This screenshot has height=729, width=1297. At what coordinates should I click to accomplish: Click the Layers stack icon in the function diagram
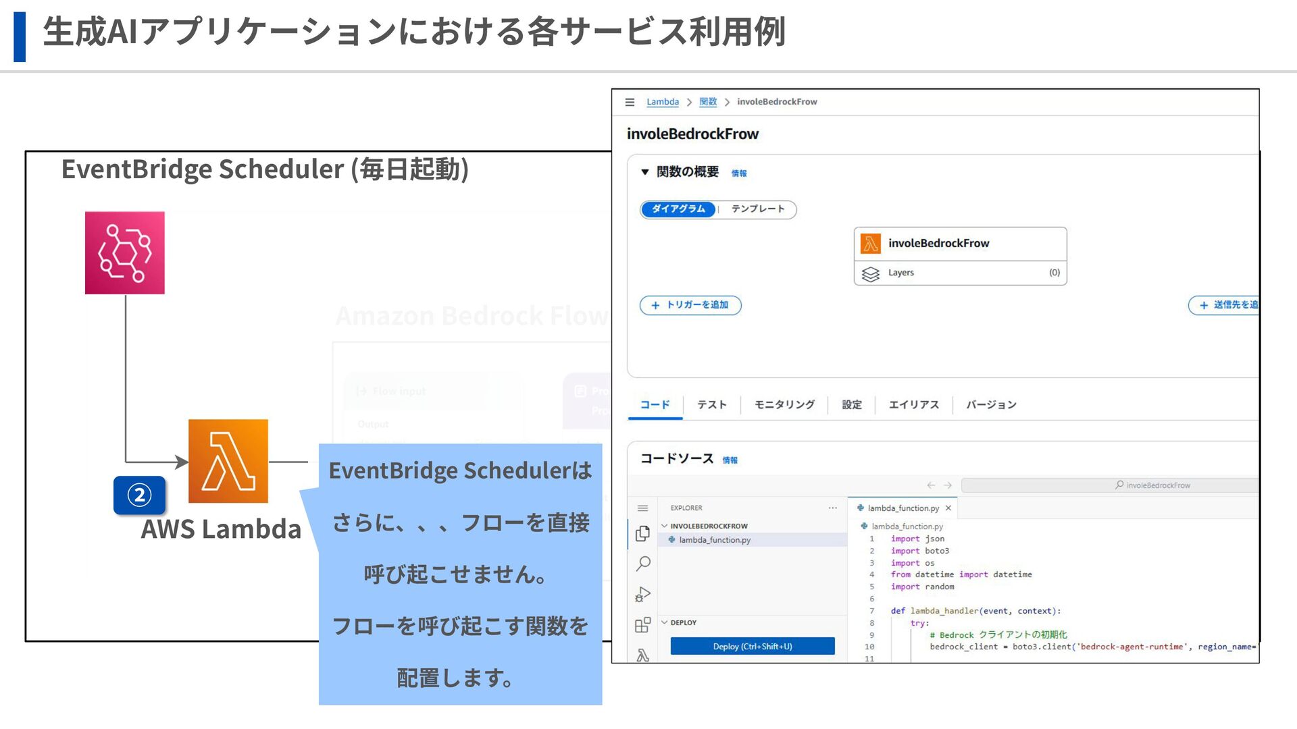pos(871,273)
